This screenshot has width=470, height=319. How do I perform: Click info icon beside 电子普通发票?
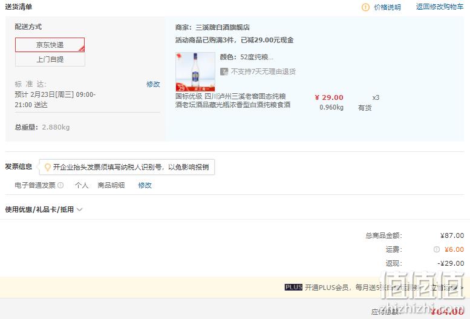(x=60, y=185)
